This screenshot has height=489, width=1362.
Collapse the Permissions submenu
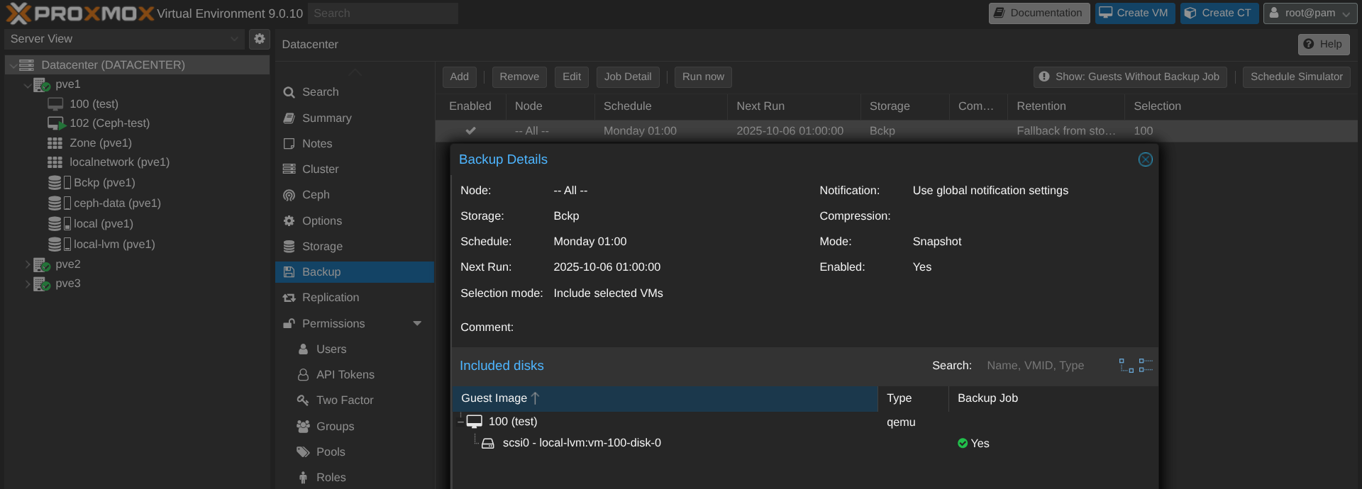pos(417,324)
